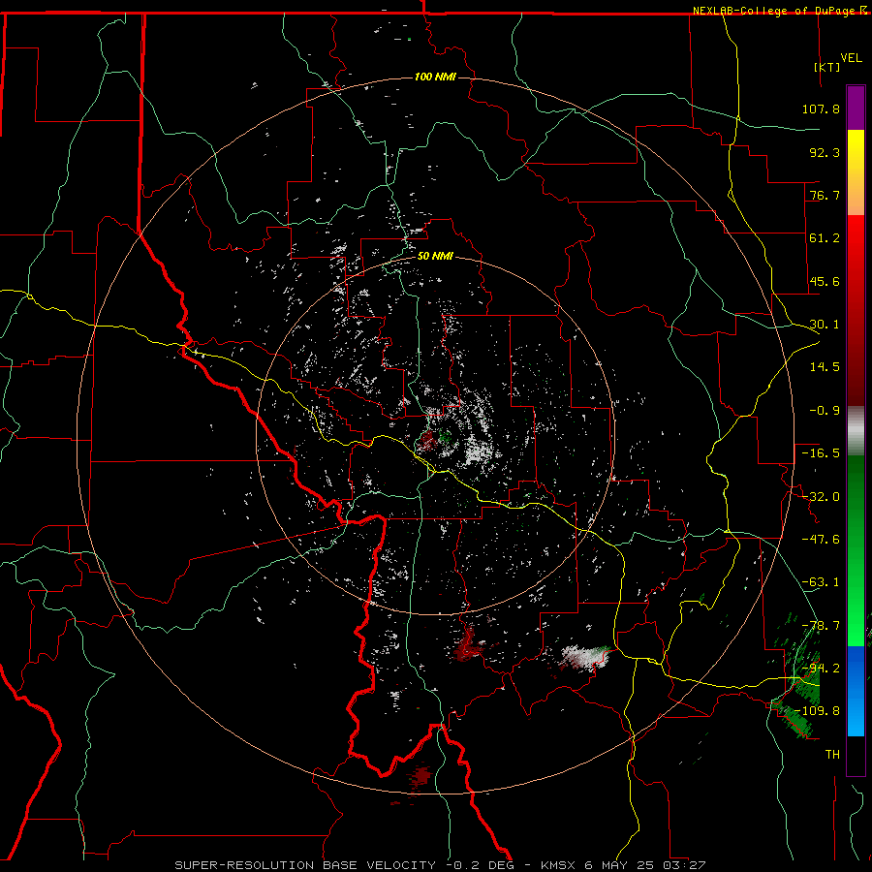The image size is (872, 872).
Task: Click the -109.8 scale value
Action: coord(817,711)
